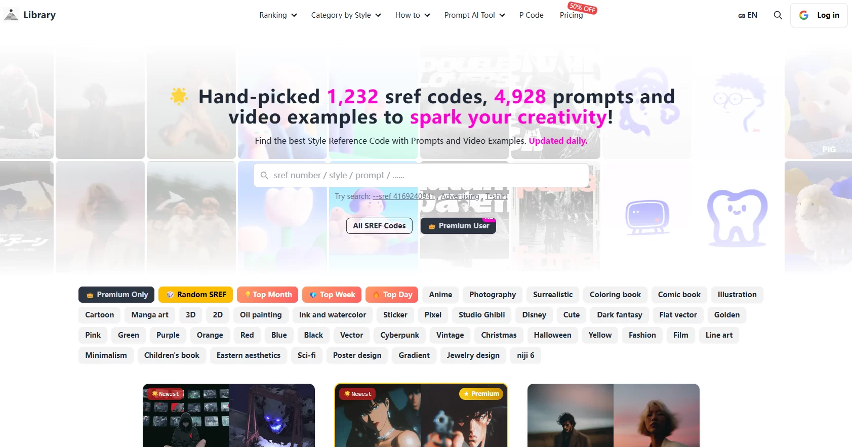This screenshot has height=447, width=852.
Task: Select the Pink color filter tag
Action: point(93,335)
